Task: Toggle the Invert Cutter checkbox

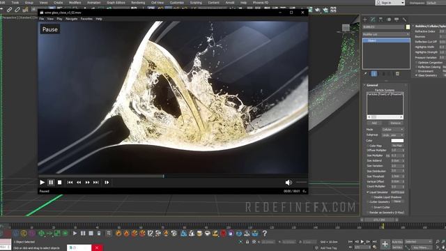Action: 372,208
